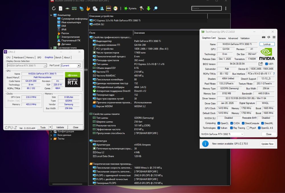Click the key and hammer toolbar icon
The height and width of the screenshot is (193, 285).
[x=142, y=8]
